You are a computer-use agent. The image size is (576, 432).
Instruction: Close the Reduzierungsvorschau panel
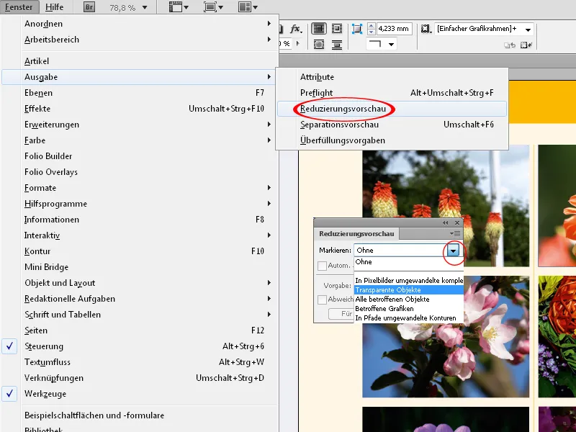[457, 222]
